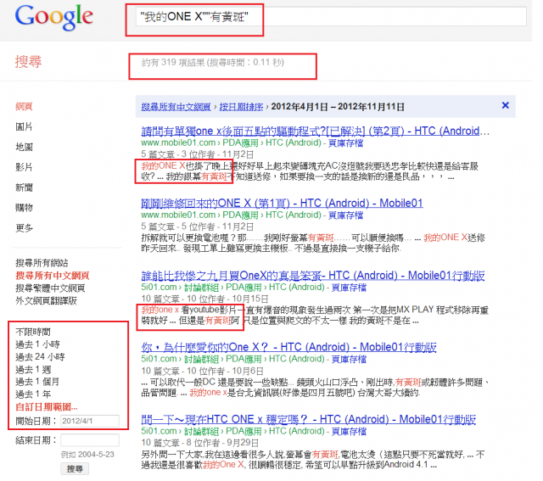Open 頁庫存檔 of 誰能比我慘 result
Image resolution: width=543 pixels, height=481 pixels.
[x=349, y=287]
